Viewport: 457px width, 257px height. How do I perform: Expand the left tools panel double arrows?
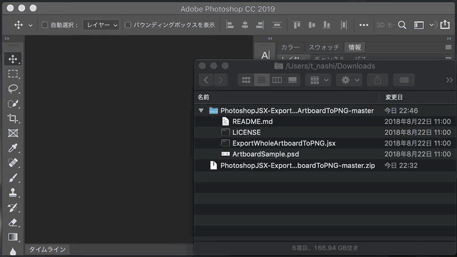[7, 38]
